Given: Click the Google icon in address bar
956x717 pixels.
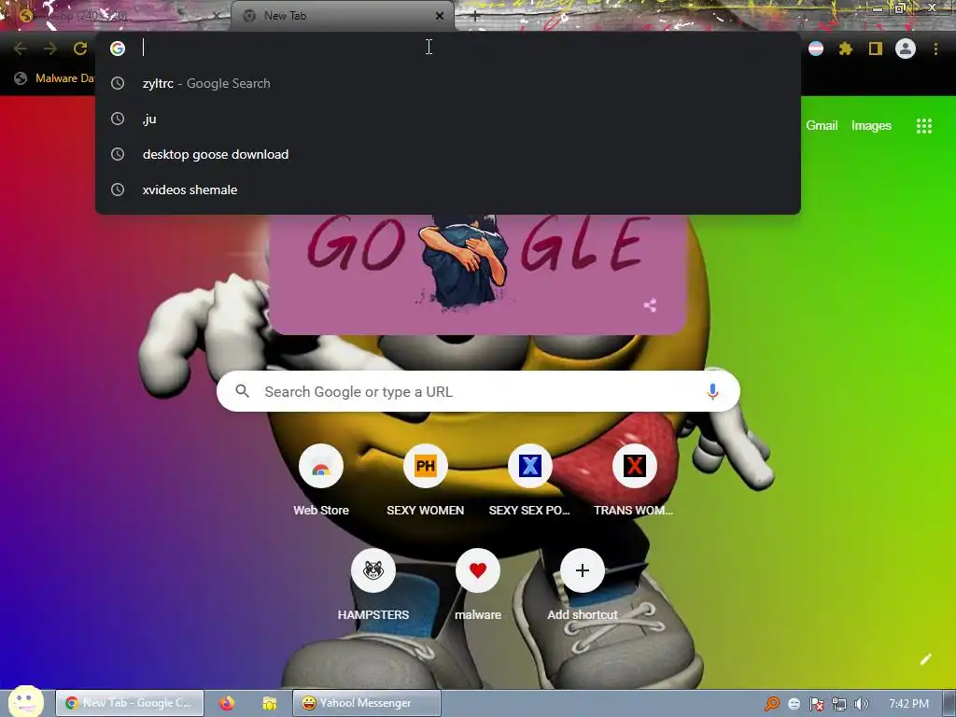Looking at the screenshot, I should tap(118, 49).
